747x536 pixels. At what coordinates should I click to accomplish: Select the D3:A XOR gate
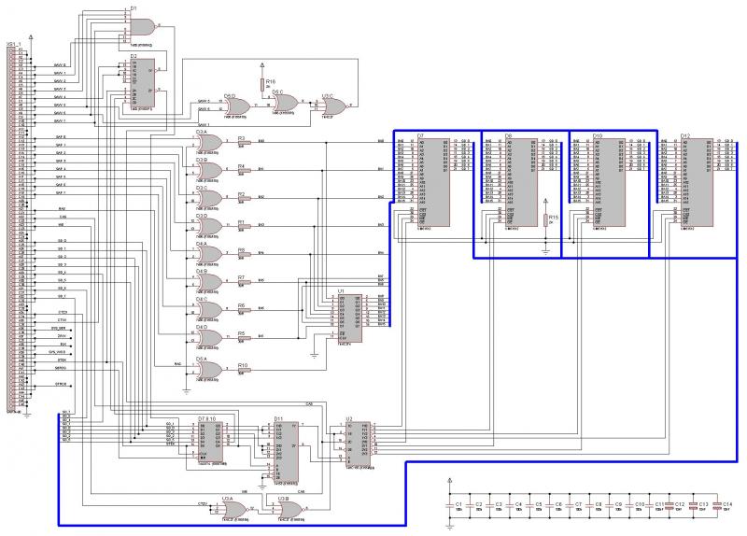click(x=209, y=142)
